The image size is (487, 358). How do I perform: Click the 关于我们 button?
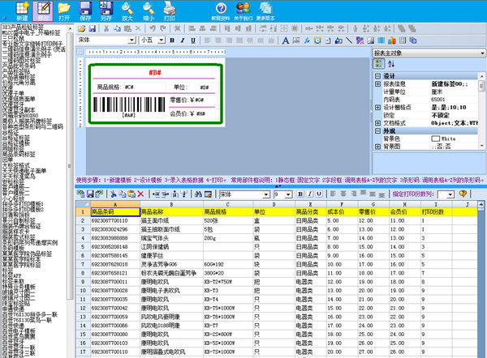(x=241, y=10)
